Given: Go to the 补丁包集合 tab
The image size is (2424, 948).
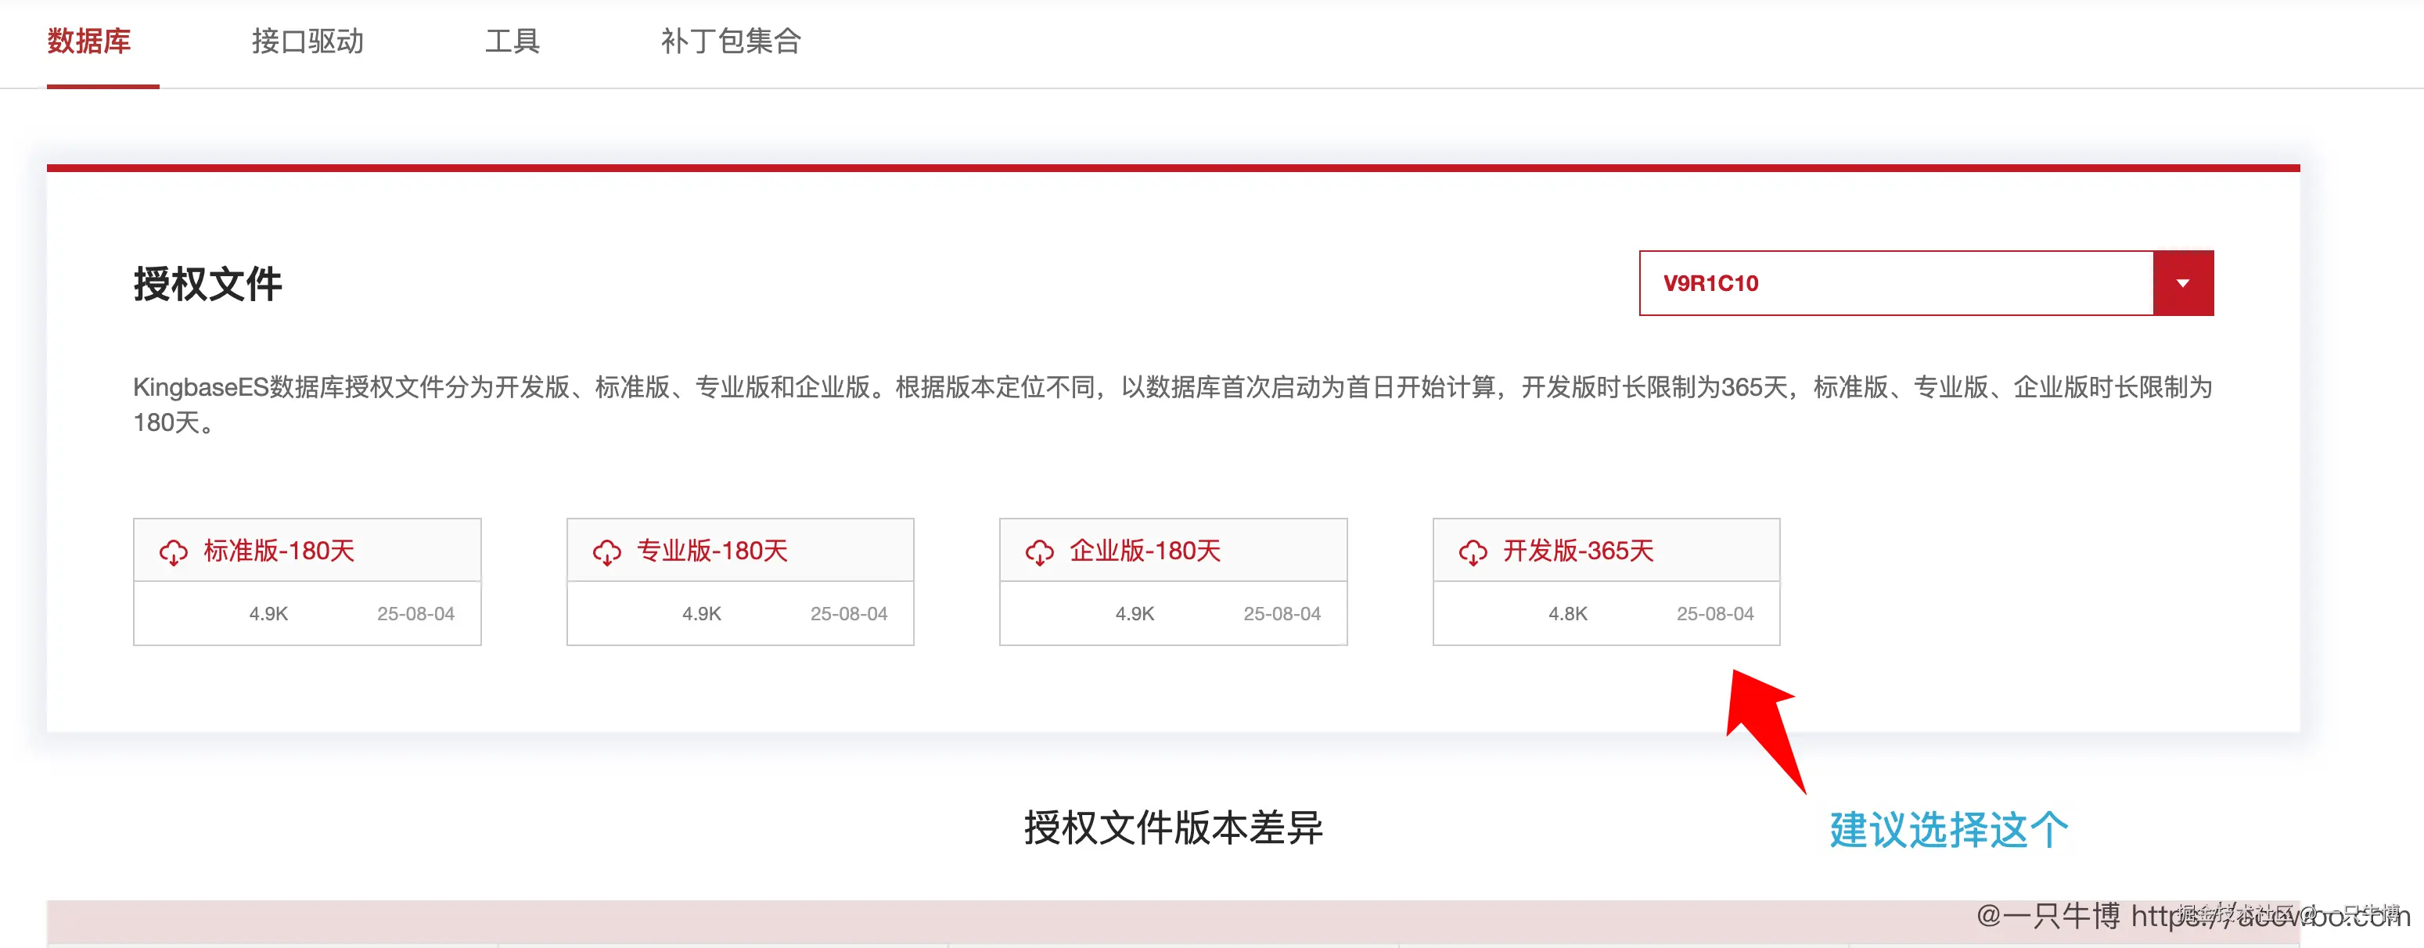Looking at the screenshot, I should (731, 41).
